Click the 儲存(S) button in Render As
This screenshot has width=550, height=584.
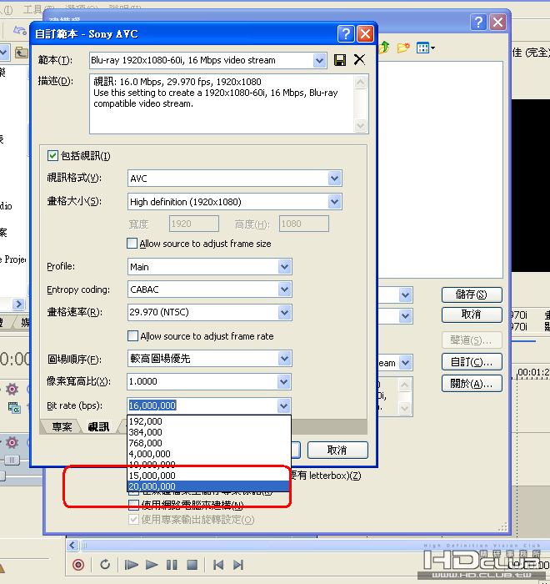coord(472,295)
